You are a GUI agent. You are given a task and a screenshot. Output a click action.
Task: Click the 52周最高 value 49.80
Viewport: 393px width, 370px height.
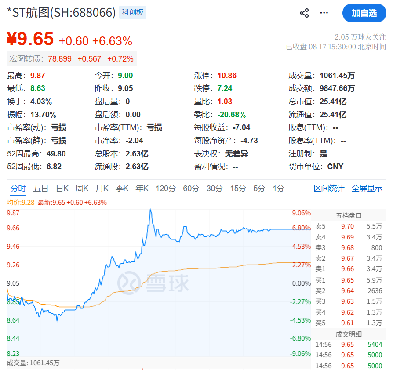tap(56, 153)
